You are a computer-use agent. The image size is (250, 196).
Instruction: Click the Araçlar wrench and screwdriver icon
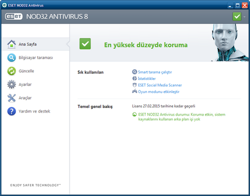pyautogui.click(x=11, y=98)
